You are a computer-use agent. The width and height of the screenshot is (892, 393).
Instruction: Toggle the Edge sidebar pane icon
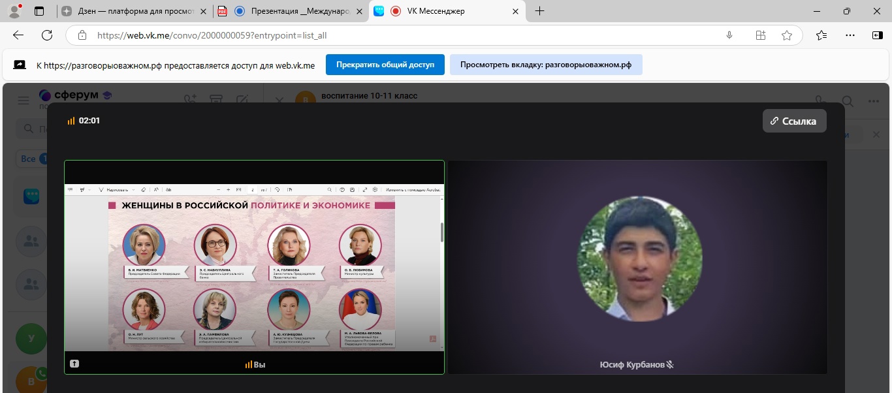(877, 35)
